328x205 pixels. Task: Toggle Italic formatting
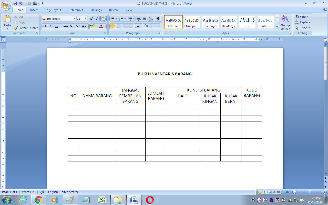pyautogui.click(x=50, y=26)
